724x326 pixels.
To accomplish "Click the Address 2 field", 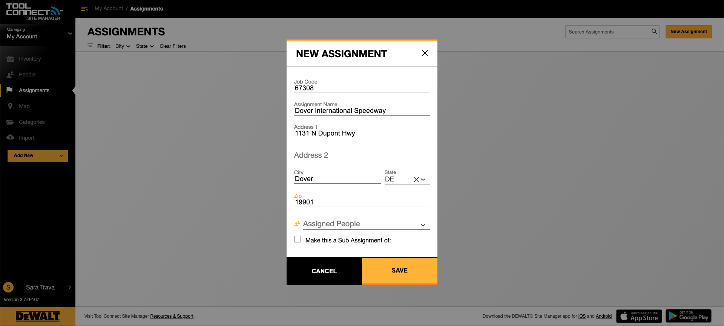I will click(x=362, y=155).
